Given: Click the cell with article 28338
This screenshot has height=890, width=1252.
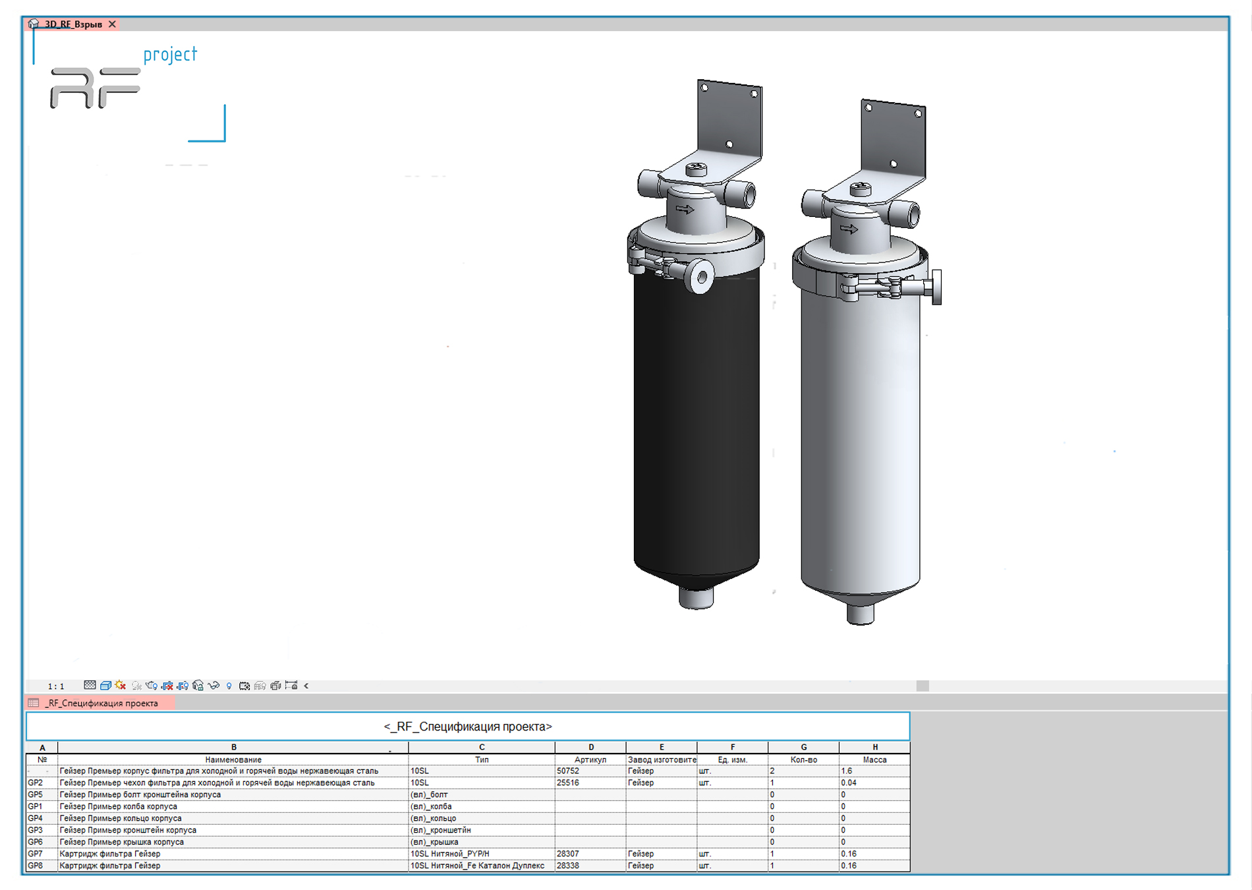Looking at the screenshot, I should click(590, 866).
